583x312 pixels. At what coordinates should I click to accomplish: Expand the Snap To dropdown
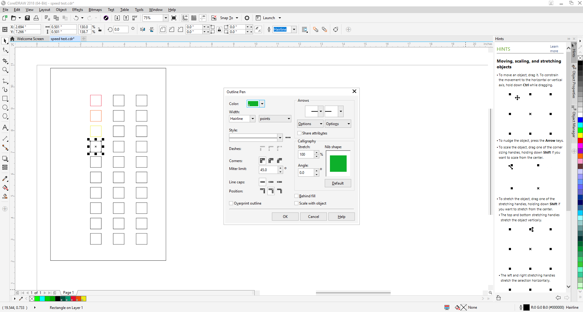pos(236,18)
